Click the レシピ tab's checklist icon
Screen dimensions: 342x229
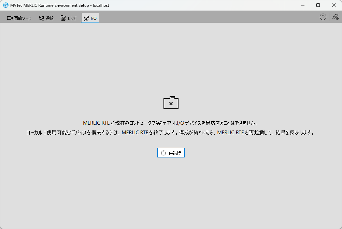click(63, 18)
